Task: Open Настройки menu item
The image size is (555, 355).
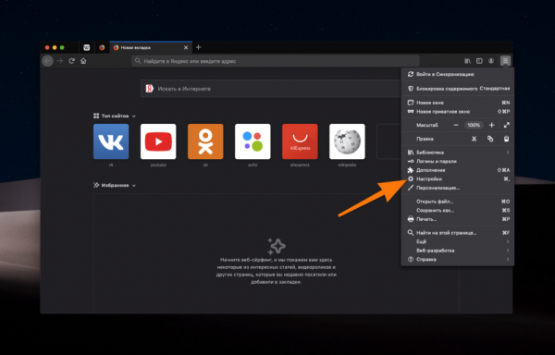Action: pyautogui.click(x=457, y=179)
